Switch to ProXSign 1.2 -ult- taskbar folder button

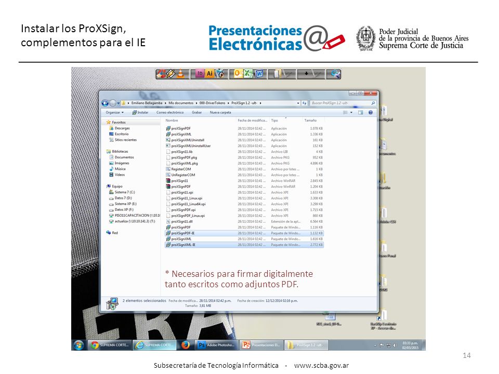click(306, 345)
